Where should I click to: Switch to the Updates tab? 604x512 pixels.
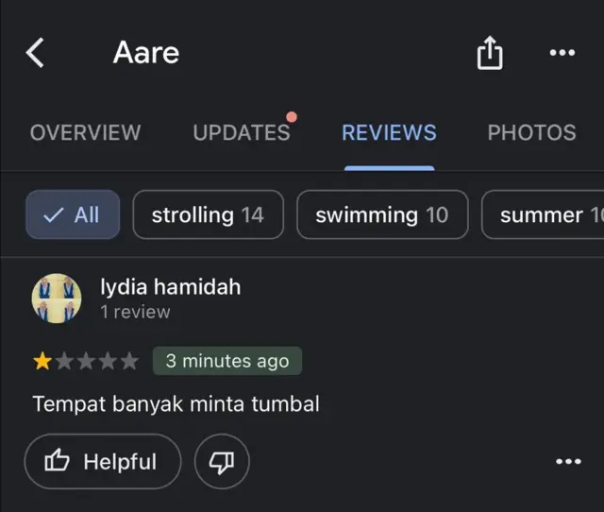click(242, 133)
